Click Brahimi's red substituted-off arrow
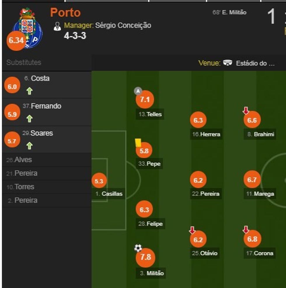The height and width of the screenshot is (288, 286). (x=246, y=110)
